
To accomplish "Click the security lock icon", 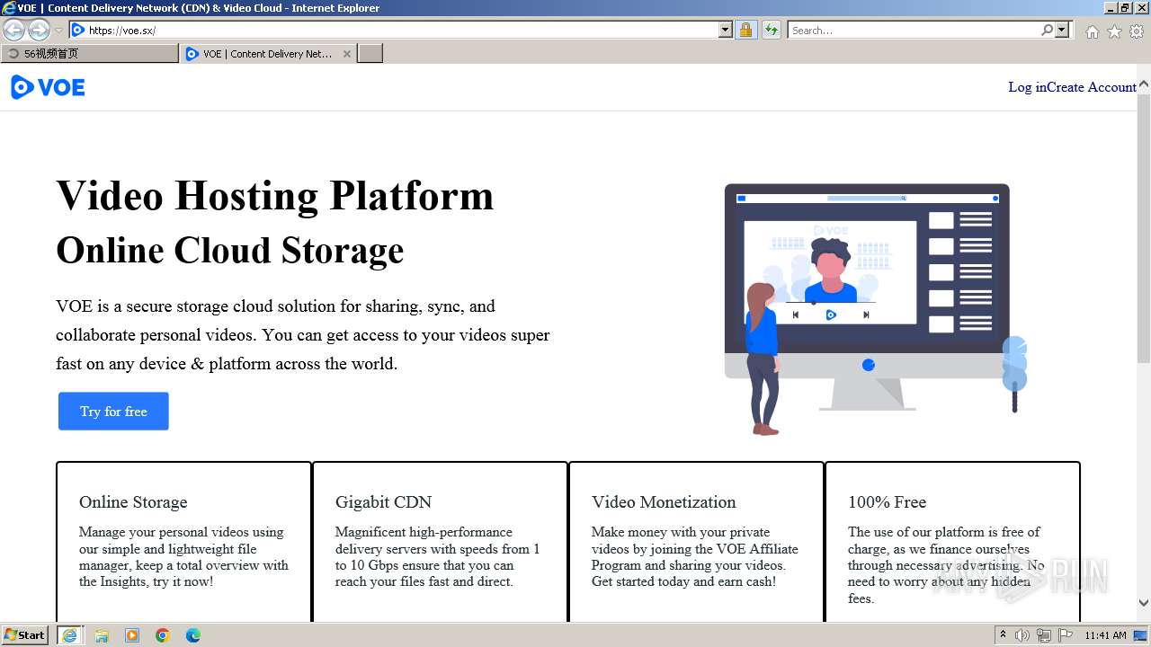I will tap(745, 31).
